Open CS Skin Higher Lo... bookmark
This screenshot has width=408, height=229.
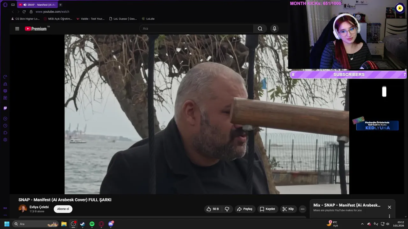tap(25, 19)
